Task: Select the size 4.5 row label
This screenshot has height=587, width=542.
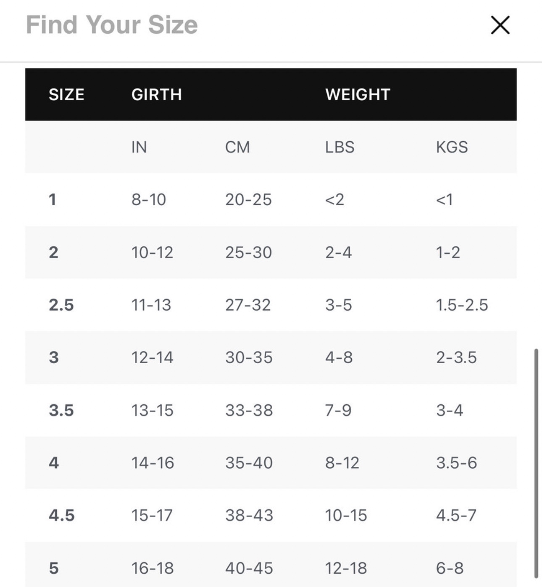Action: tap(62, 515)
